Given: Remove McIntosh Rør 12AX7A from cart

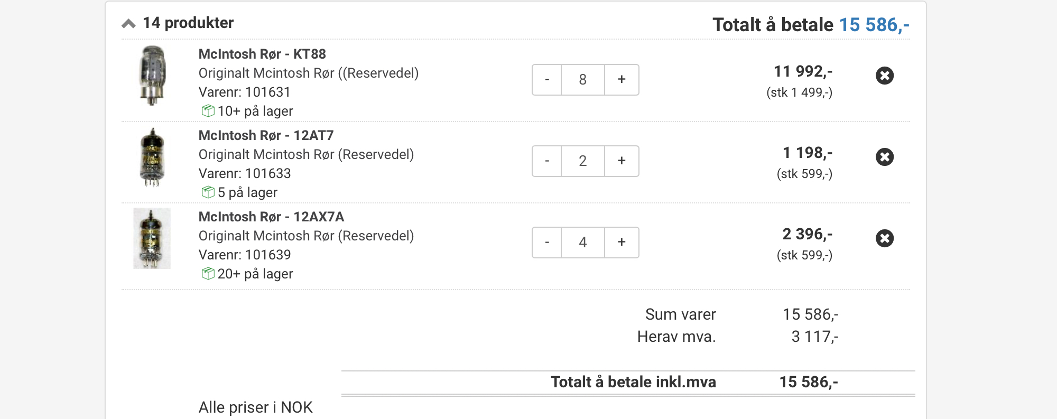Looking at the screenshot, I should point(884,238).
